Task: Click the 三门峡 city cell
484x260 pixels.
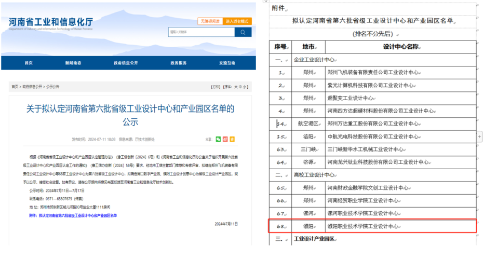Action: click(x=308, y=149)
